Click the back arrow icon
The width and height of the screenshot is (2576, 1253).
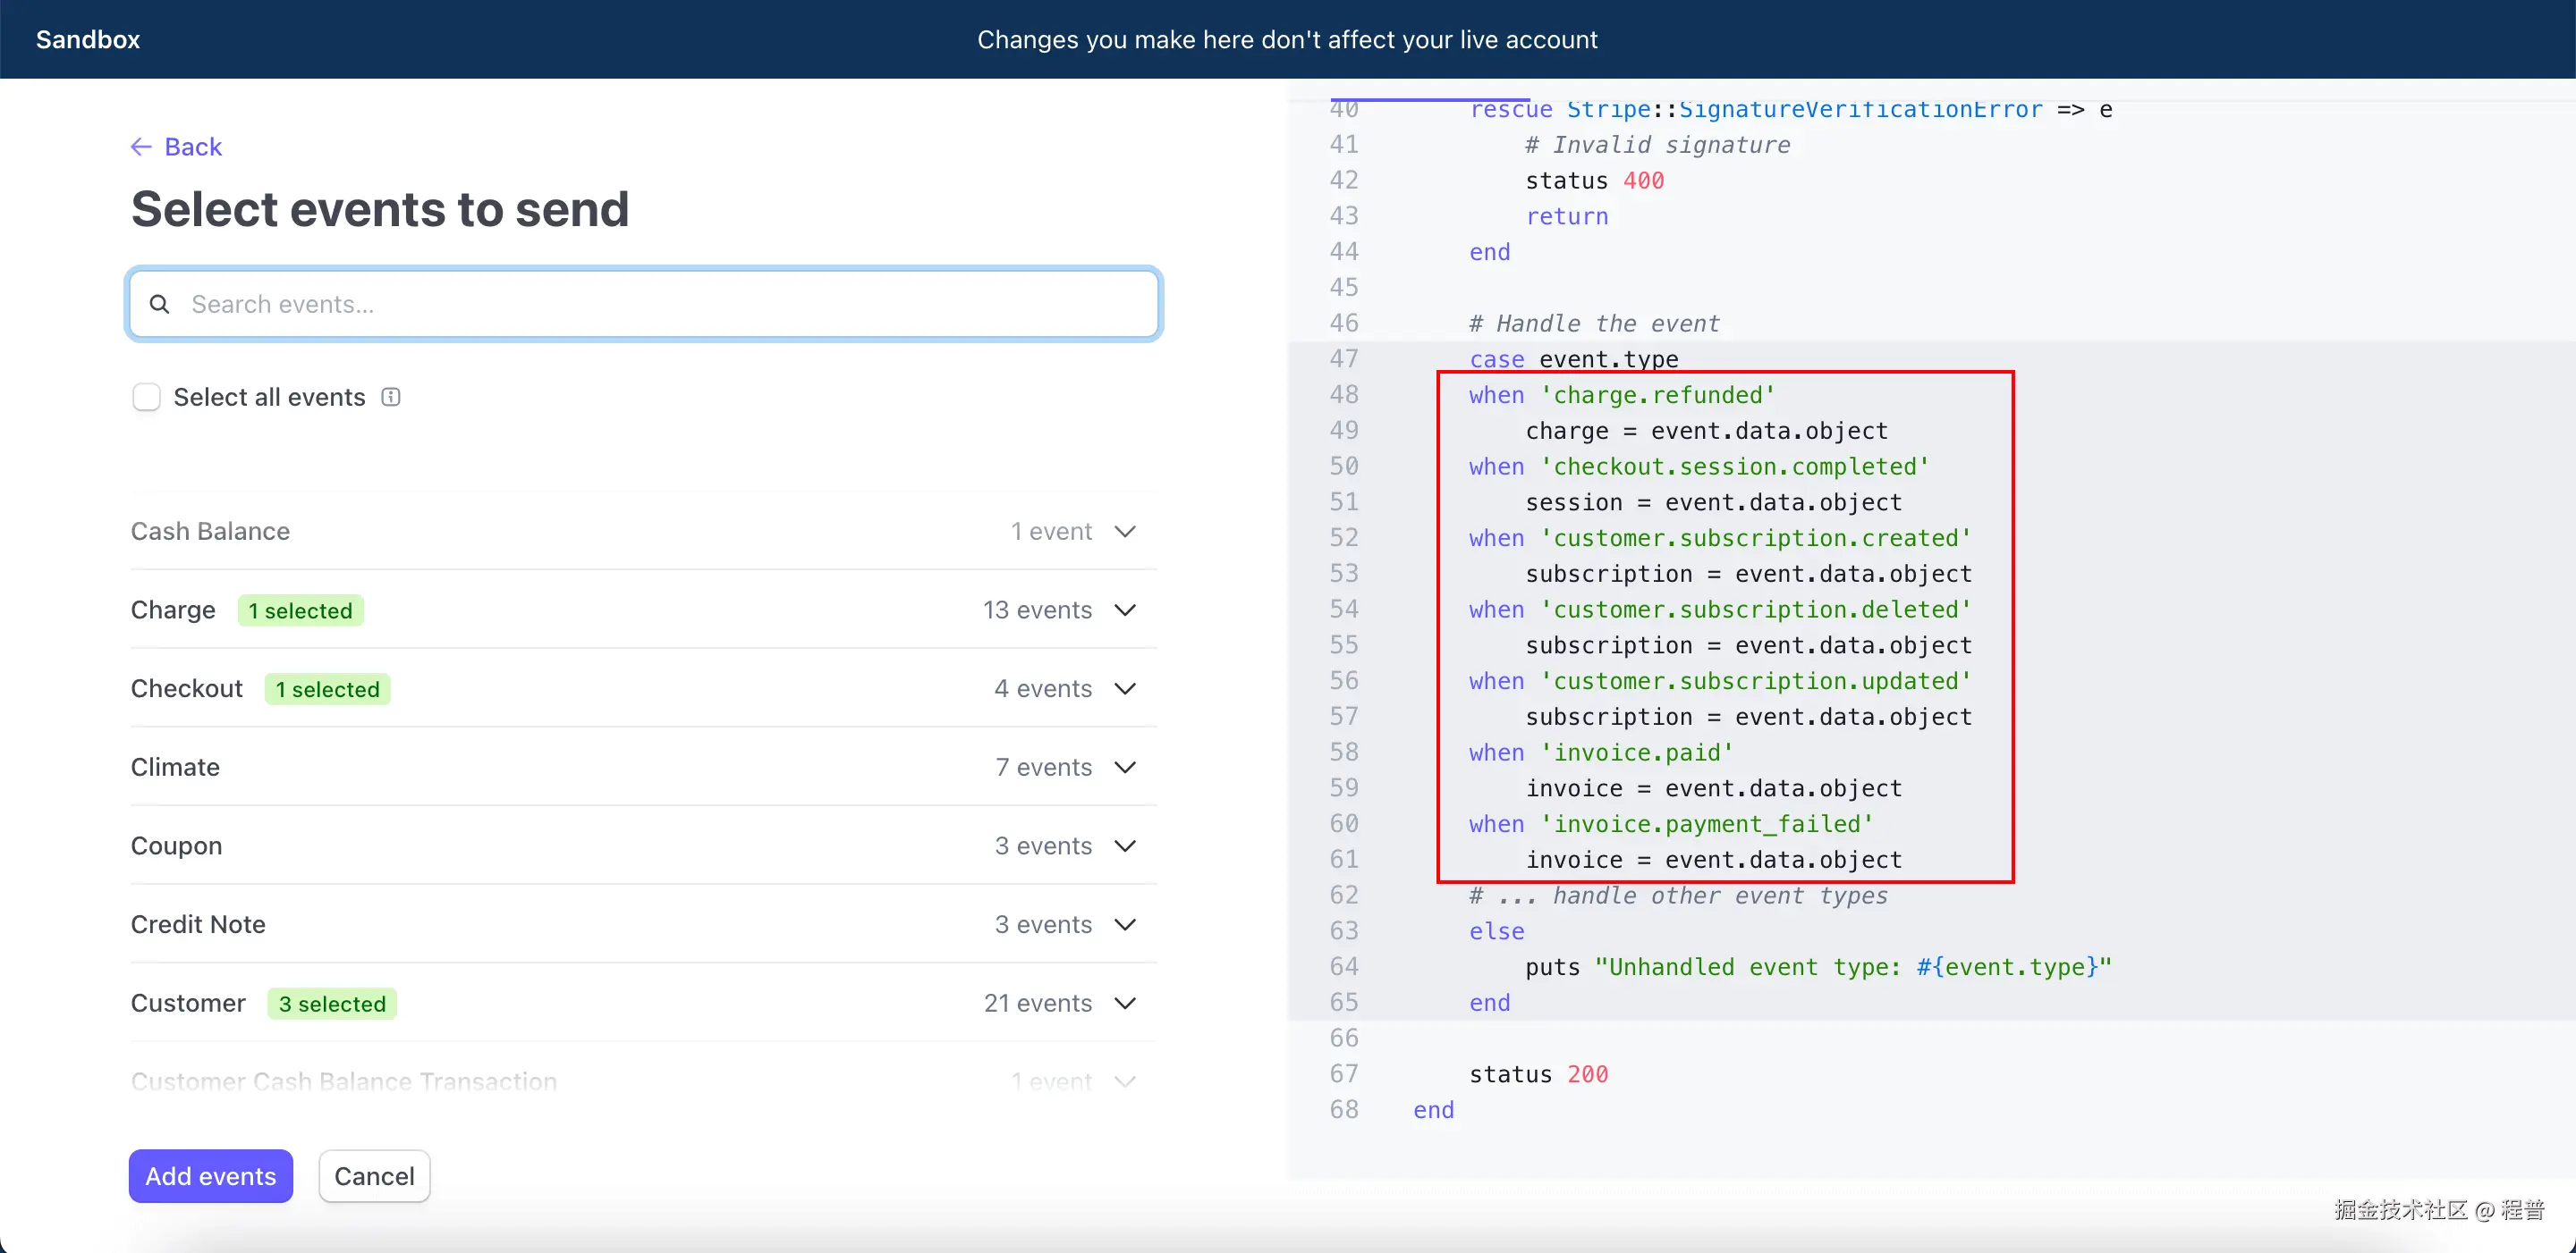pyautogui.click(x=140, y=146)
